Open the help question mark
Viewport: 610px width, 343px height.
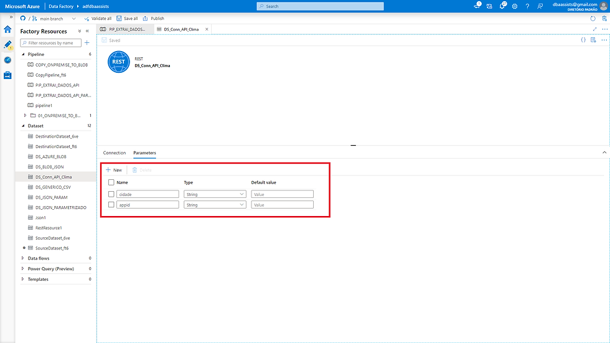tap(527, 6)
